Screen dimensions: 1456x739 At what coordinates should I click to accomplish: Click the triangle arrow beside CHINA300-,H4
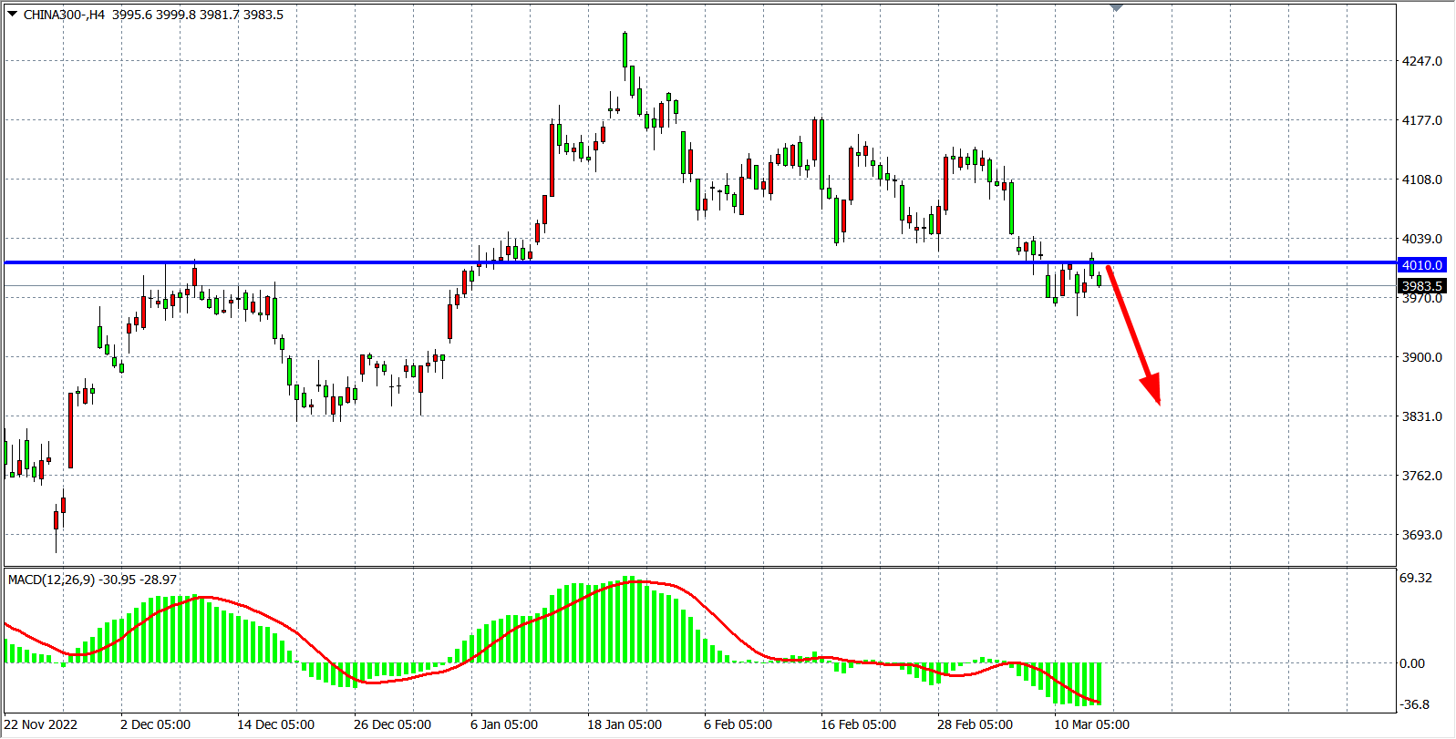point(13,14)
